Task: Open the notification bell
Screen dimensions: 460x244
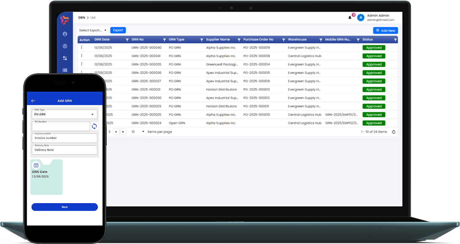Action: tap(350, 17)
